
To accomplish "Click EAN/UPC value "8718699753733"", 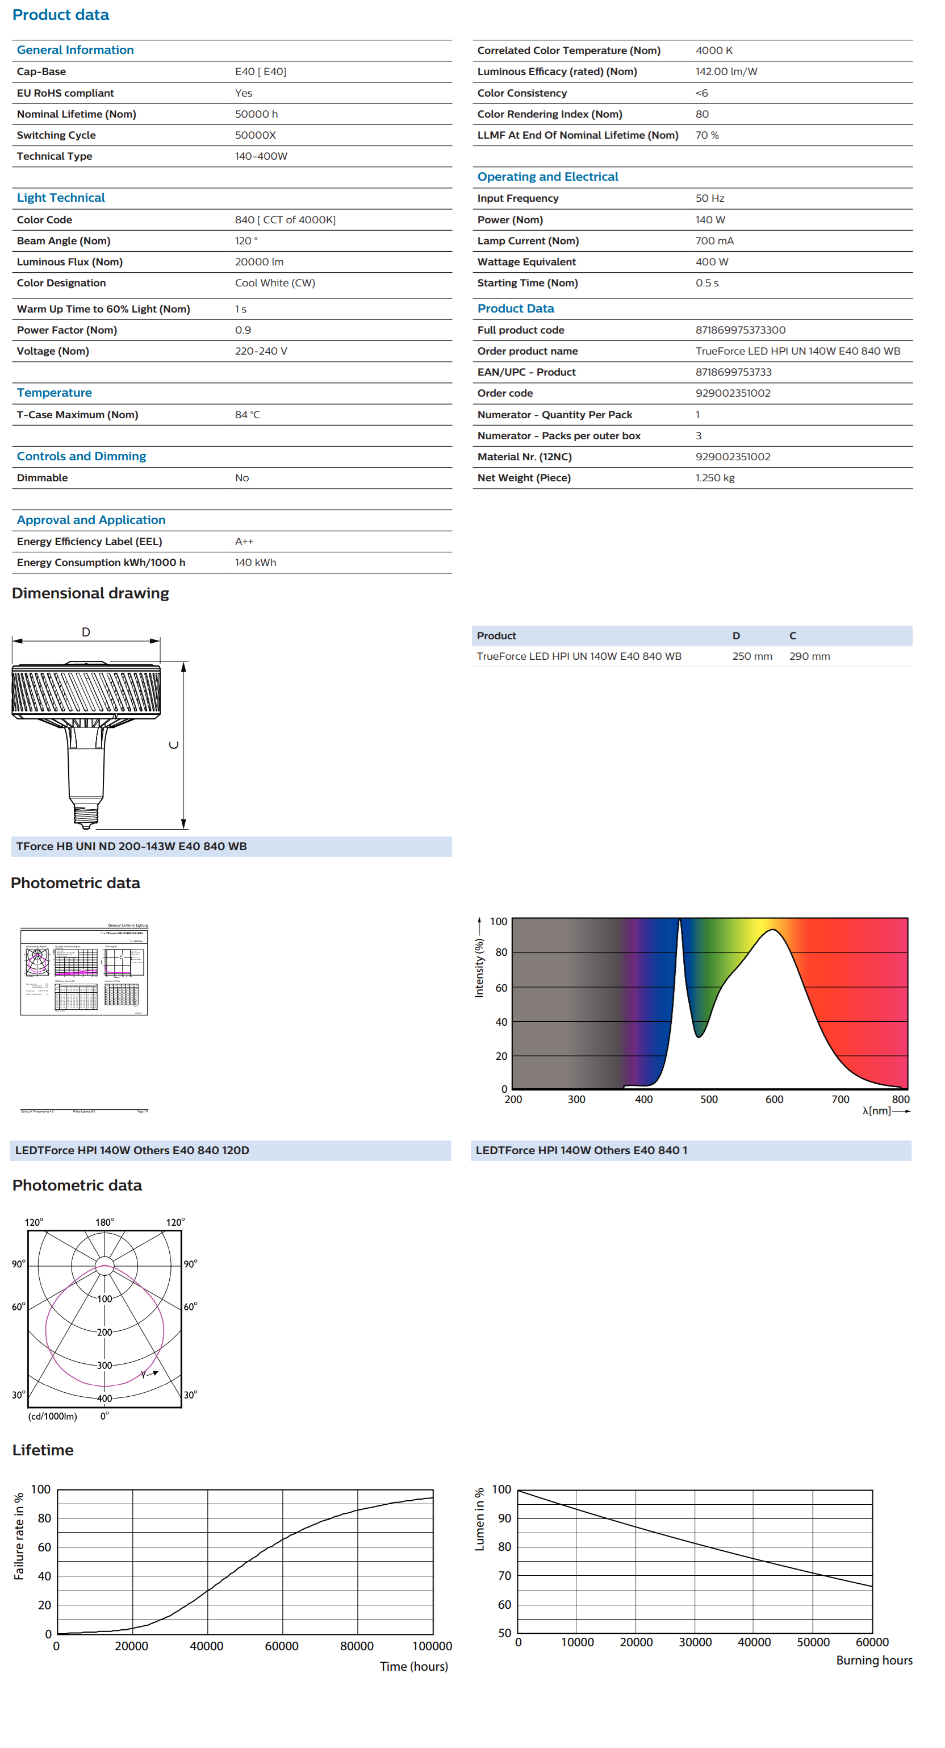I will [734, 373].
